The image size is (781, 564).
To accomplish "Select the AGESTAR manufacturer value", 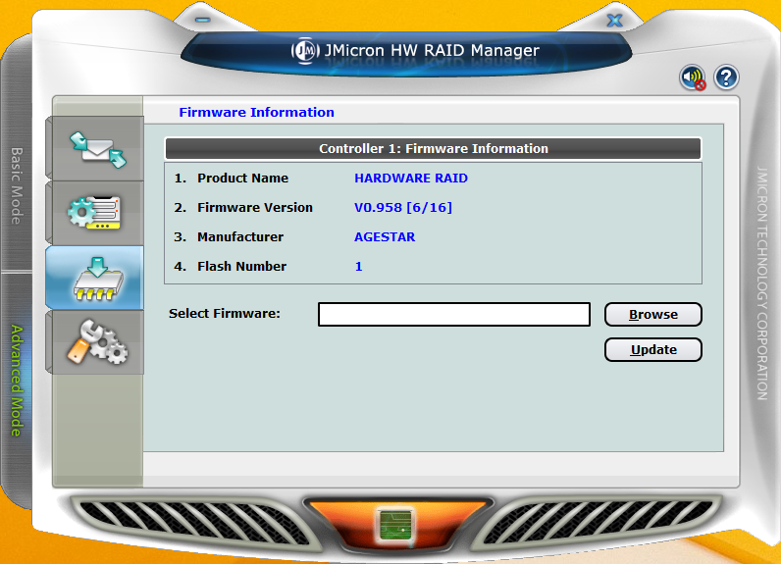I will click(385, 237).
